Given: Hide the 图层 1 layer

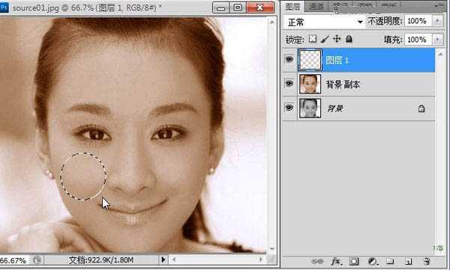Looking at the screenshot, I should tap(289, 60).
